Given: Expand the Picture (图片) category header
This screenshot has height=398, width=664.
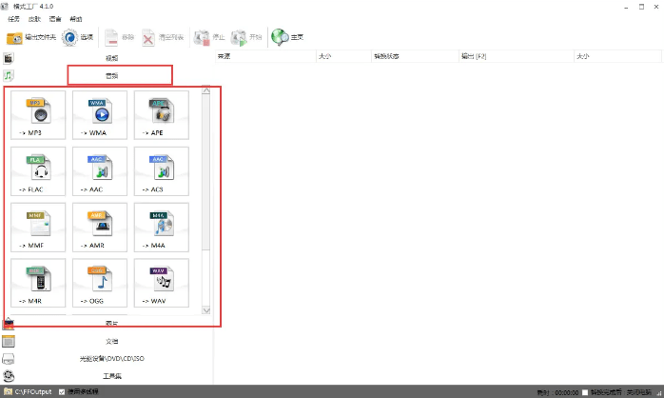Looking at the screenshot, I should [112, 324].
